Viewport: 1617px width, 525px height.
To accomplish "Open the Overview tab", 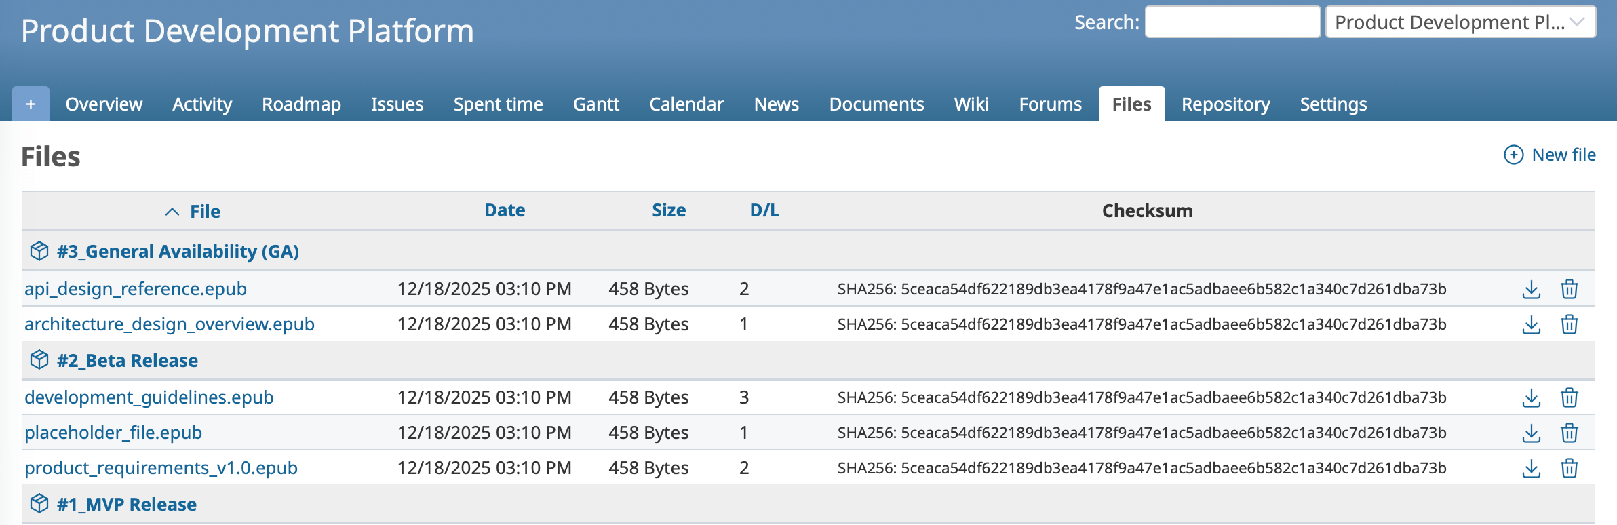I will (x=104, y=104).
